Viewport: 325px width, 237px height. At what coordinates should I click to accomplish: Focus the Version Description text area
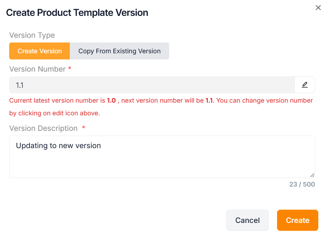click(x=162, y=157)
